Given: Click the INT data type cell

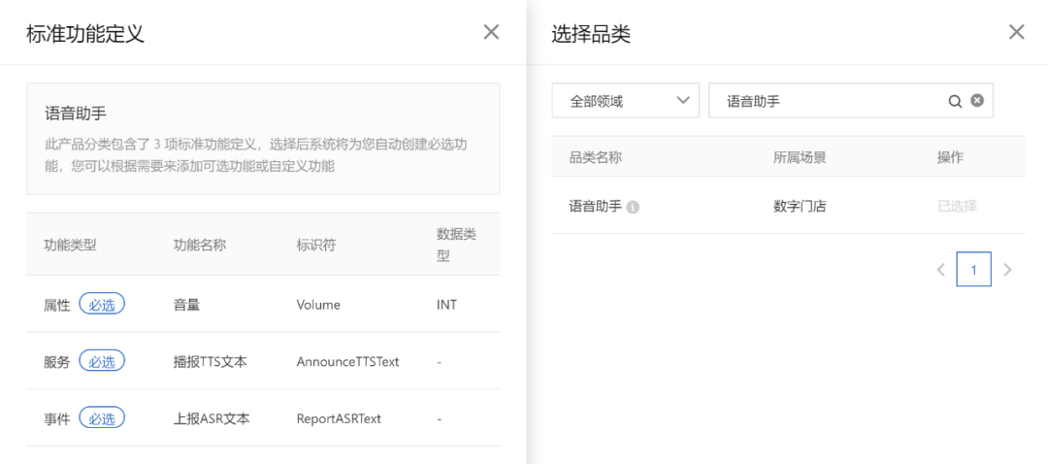Looking at the screenshot, I should (x=446, y=305).
